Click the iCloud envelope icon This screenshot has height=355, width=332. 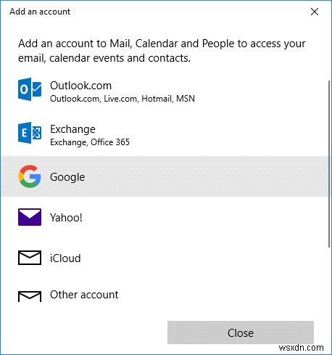(x=30, y=258)
